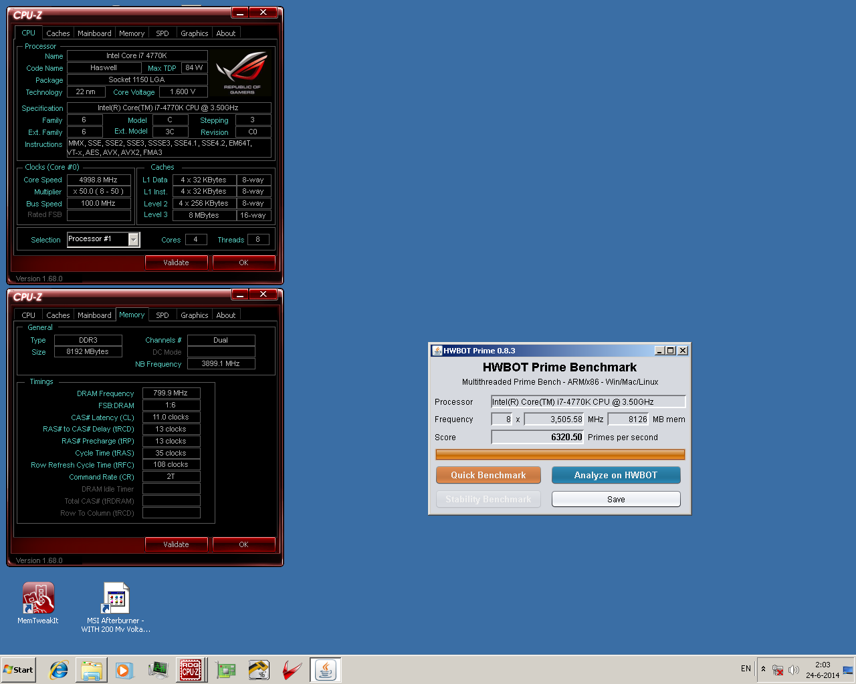Click the CAS# Latency 11.0 clocks value
Viewport: 856px width, 684px height.
click(x=171, y=417)
